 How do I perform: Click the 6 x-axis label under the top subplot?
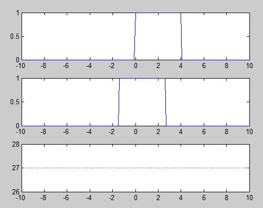tap(204, 66)
